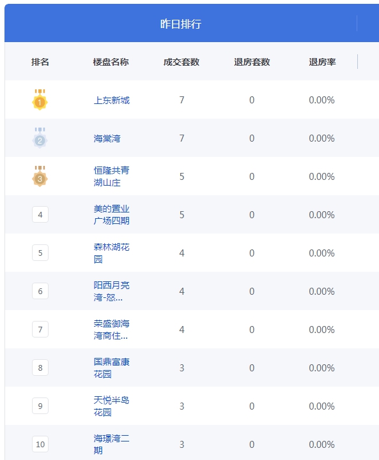This screenshot has width=379, height=460.
Task: Click 退房套数 value 0 for 恒隆共青湖山庄
Action: tap(252, 177)
